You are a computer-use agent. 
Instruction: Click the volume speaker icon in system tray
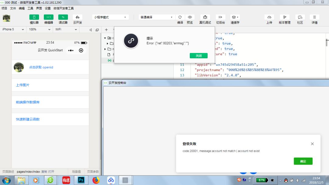coord(298,180)
